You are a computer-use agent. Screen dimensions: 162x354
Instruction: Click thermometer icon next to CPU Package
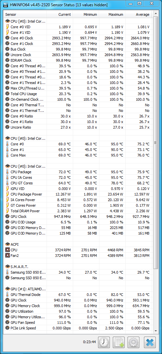(8, 172)
